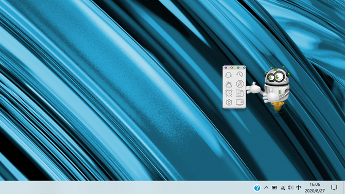
Task: Select the monitor with arrow icon
Action: tap(239, 102)
